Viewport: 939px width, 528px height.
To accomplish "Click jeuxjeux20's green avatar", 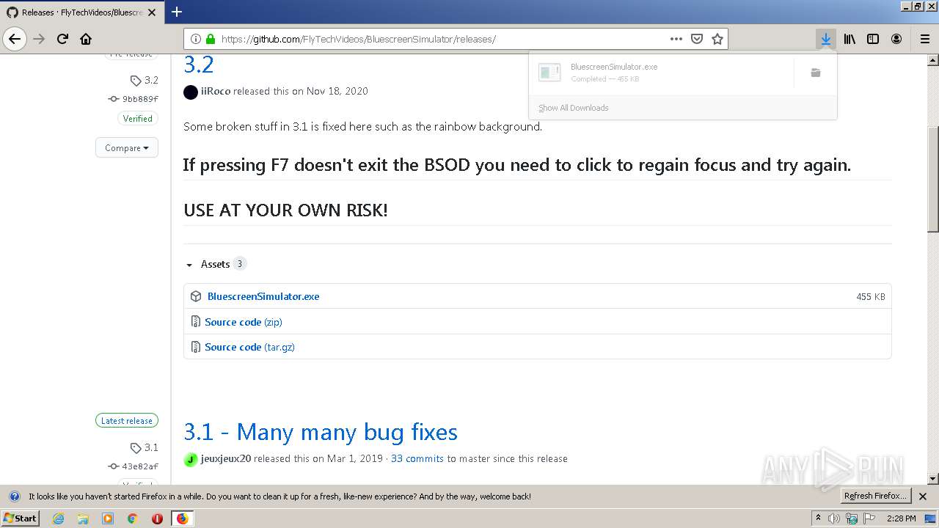I will [191, 459].
